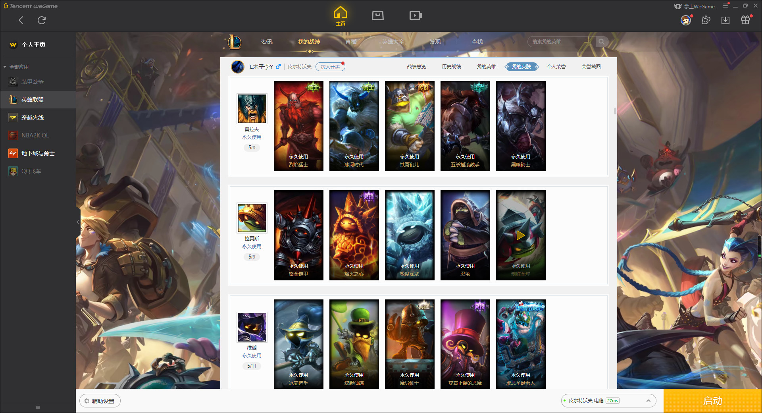This screenshot has height=413, width=762.
Task: Select NBA2K OL in the sidebar
Action: 38,135
